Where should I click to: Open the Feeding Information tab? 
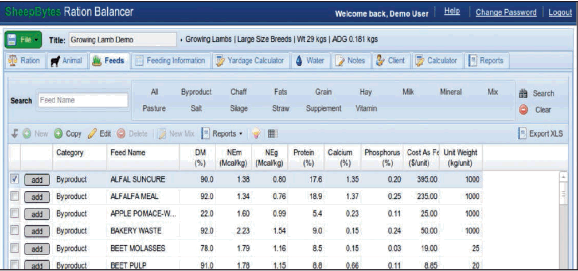click(170, 61)
